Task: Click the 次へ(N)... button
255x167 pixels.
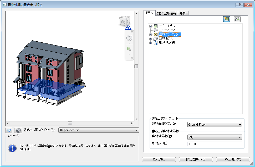Action: tap(159, 159)
